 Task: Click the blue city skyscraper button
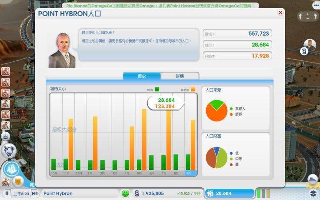coord(11,169)
